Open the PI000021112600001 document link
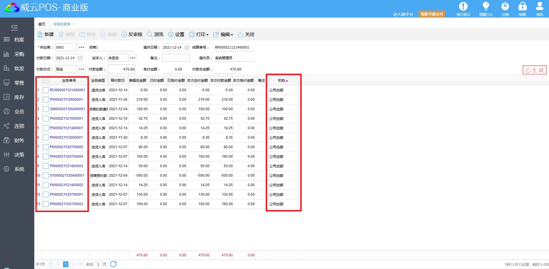The height and width of the screenshot is (269, 549). point(66,100)
